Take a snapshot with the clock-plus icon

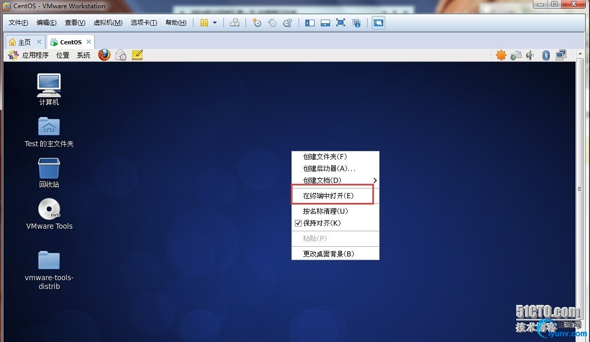point(257,23)
